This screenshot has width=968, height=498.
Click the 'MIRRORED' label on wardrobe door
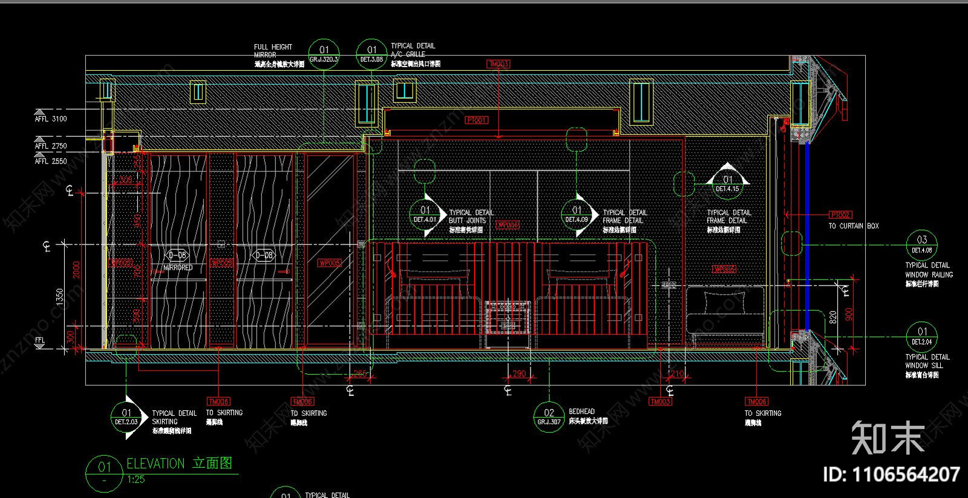pos(178,267)
